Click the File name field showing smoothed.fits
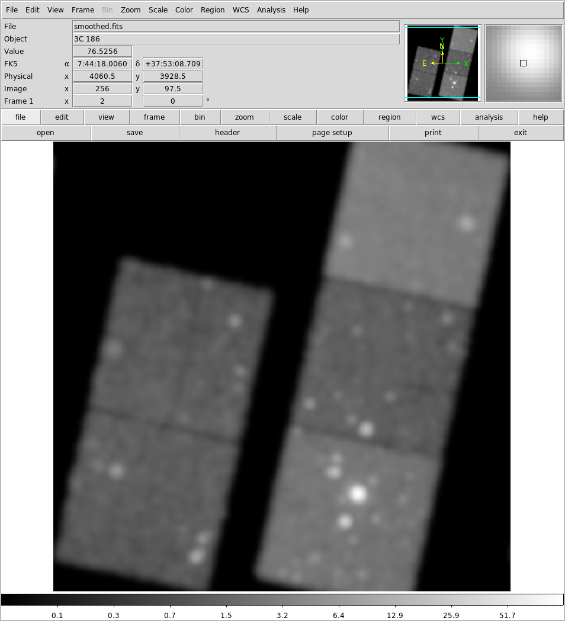This screenshot has height=621, width=565. (x=236, y=27)
